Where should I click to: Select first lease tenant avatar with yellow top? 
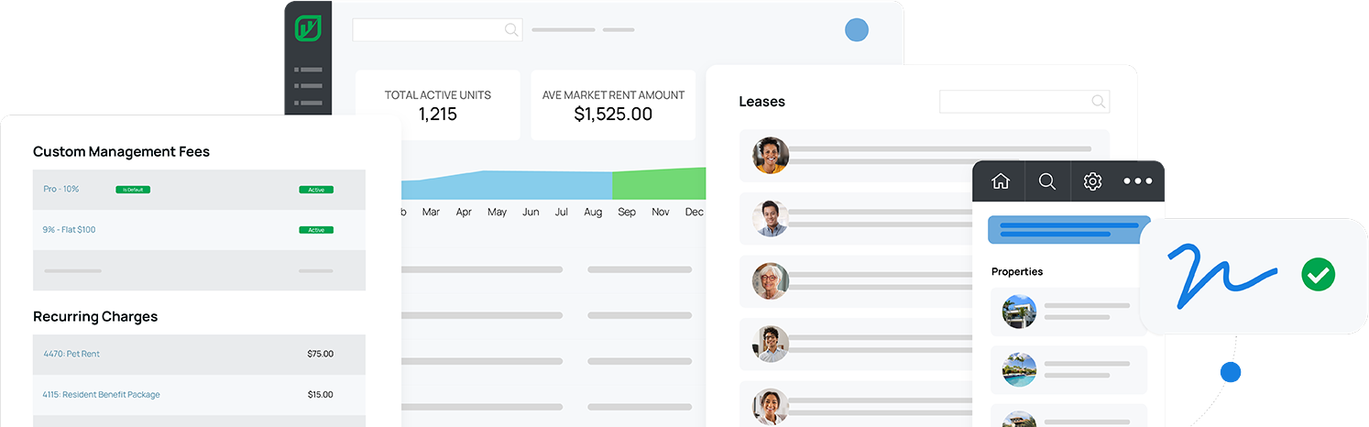click(771, 155)
